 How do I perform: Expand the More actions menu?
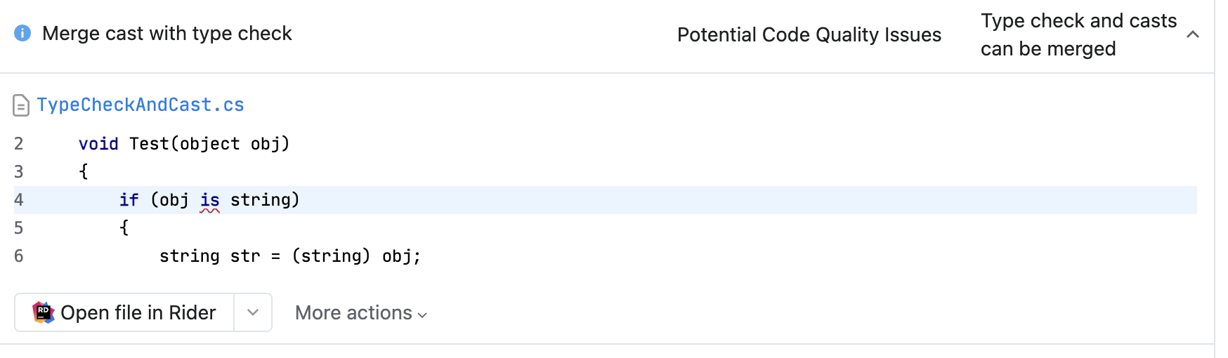[361, 313]
